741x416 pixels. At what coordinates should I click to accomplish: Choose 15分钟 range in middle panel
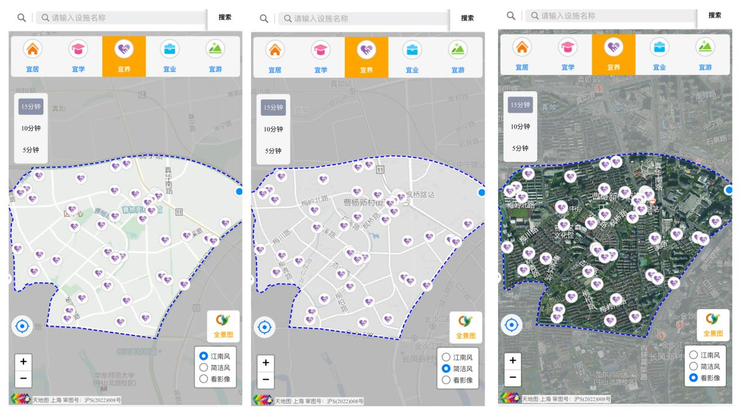(x=273, y=107)
